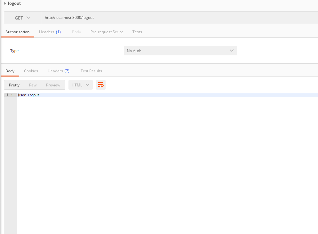Image resolution: width=318 pixels, height=234 pixels.
Task: Expand the logout request triangle
Action: (x=5, y=4)
